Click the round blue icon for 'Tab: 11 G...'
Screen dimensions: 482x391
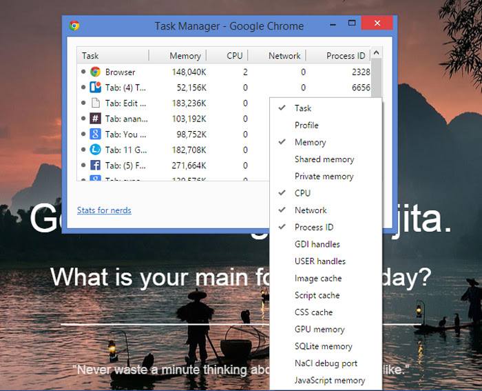click(x=95, y=150)
